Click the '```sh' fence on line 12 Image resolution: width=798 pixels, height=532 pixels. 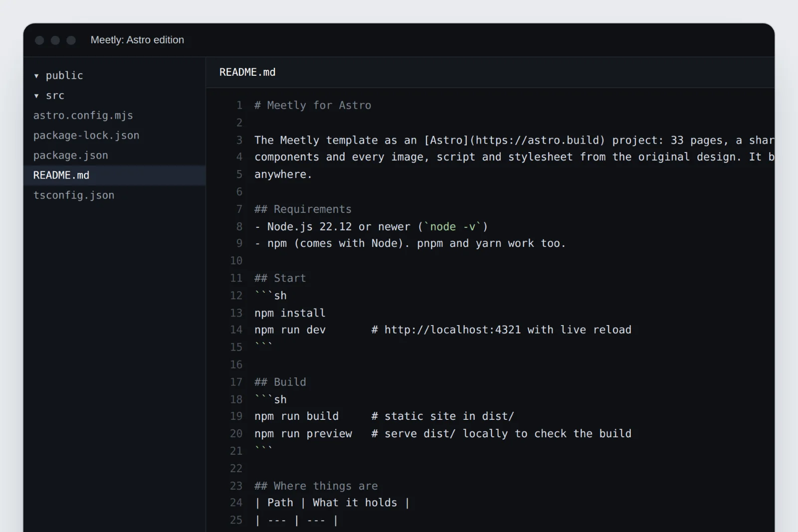click(x=270, y=295)
